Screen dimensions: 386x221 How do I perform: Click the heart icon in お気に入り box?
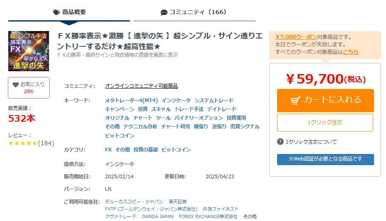coord(16,85)
